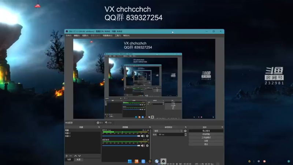Switch to the 场景 tab at bottom
The image size is (293, 165).
[69, 159]
